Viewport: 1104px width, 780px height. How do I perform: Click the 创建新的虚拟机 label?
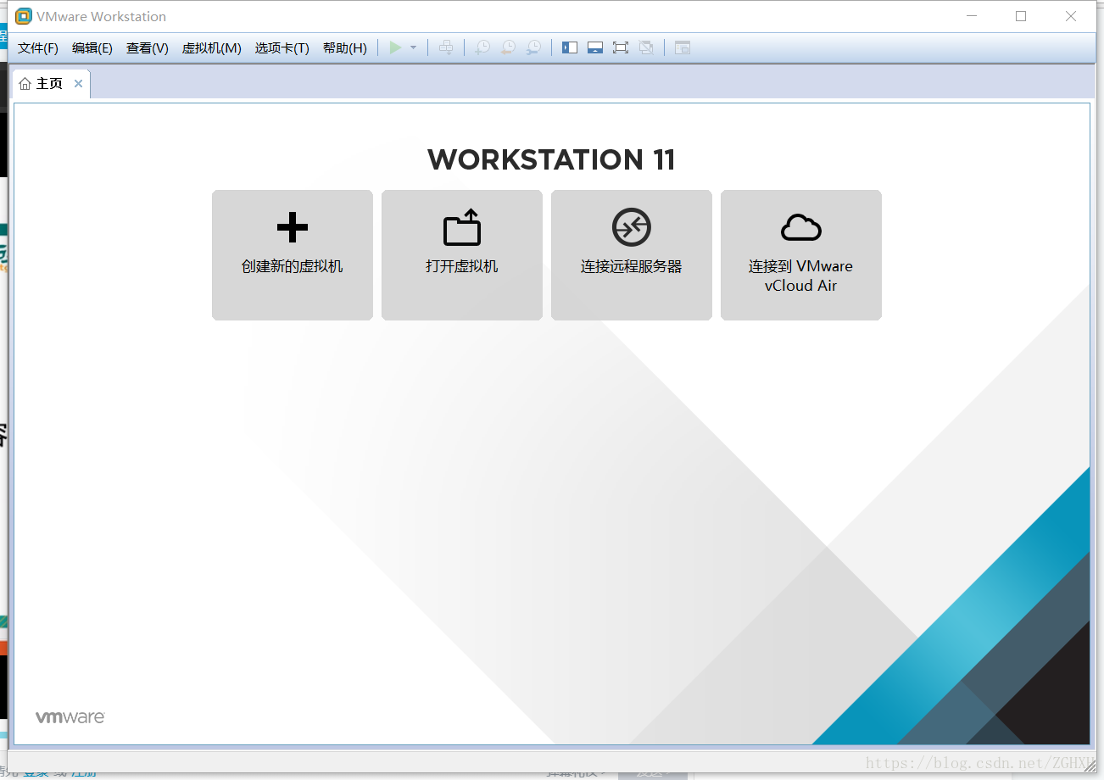pos(293,266)
